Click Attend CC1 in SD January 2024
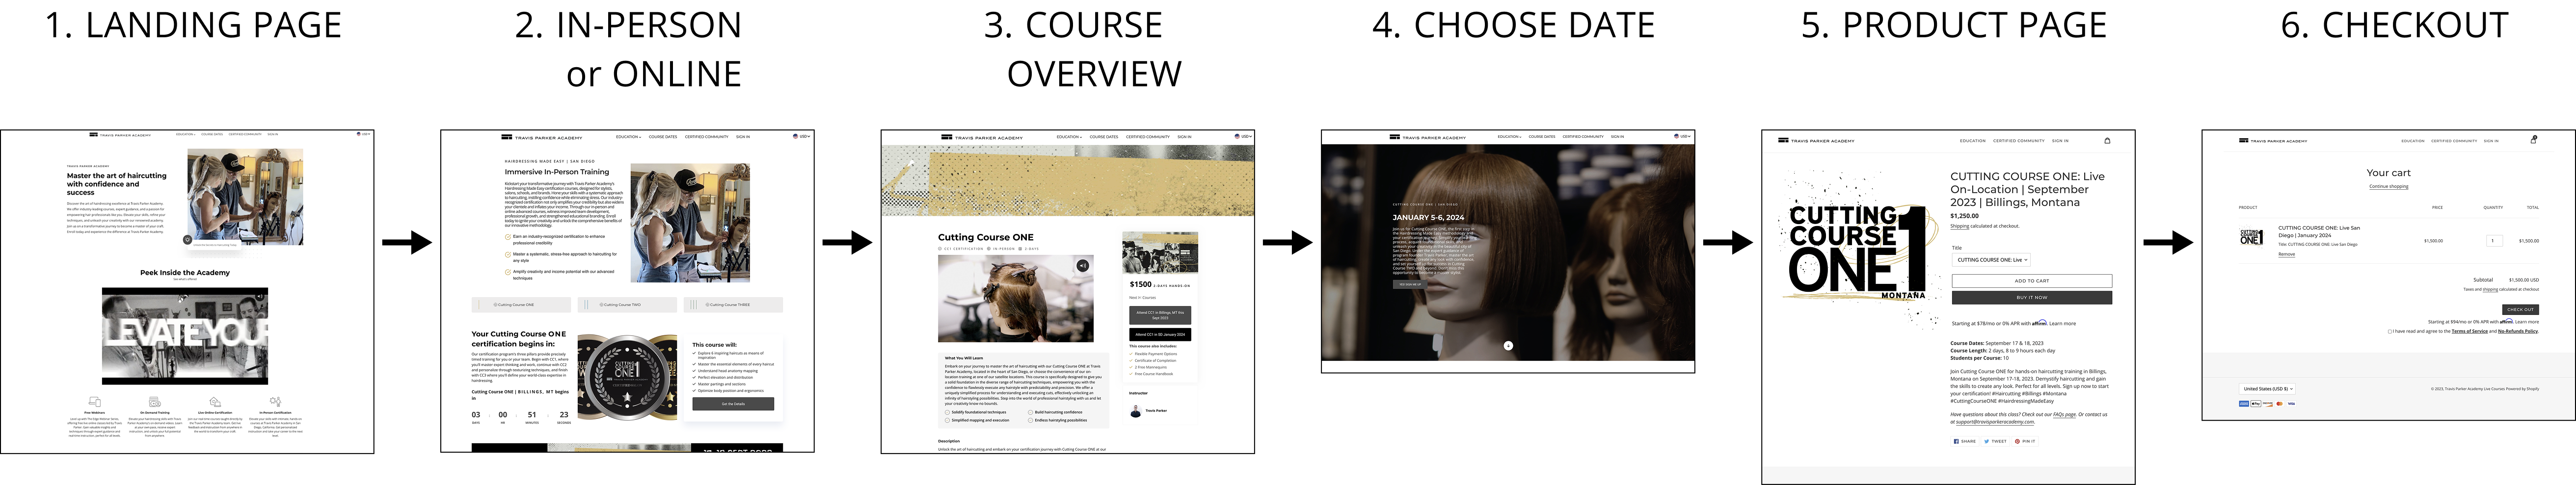Screen dimensions: 2576x485 point(1160,335)
